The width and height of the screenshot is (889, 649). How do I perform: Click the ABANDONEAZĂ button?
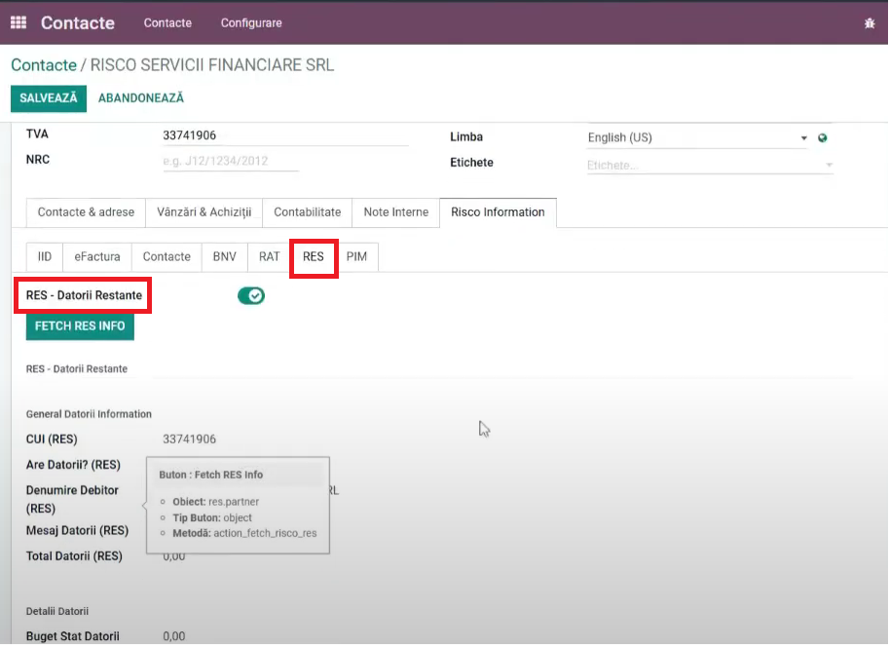[x=141, y=98]
